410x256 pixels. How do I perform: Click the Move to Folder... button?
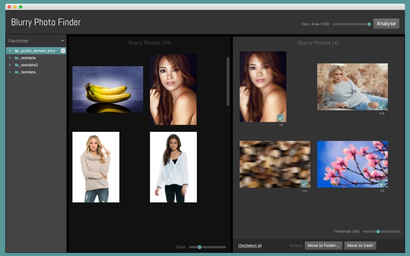click(x=323, y=246)
